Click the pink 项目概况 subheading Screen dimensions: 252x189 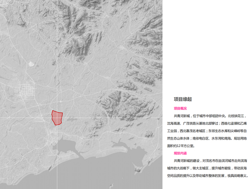180,108
